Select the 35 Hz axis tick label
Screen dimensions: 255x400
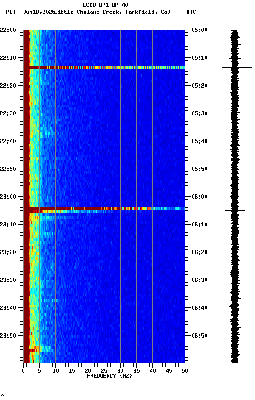coord(136,371)
